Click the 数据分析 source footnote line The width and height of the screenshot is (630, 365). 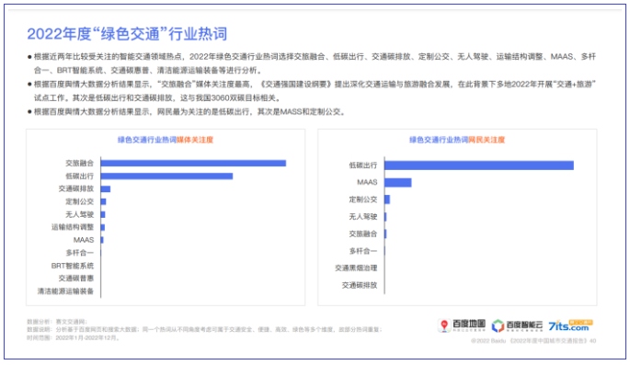pos(57,322)
